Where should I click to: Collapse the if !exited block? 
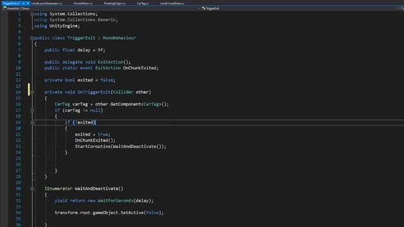(x=32, y=122)
